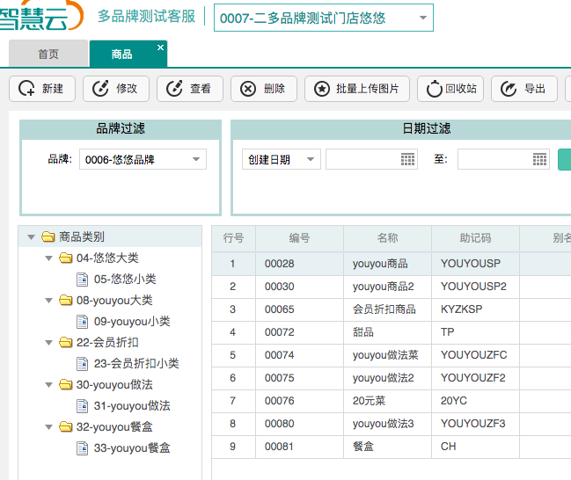This screenshot has height=480, width=571.
Task: Collapse the 04-悠悠大类 tree folder
Action: (x=49, y=258)
